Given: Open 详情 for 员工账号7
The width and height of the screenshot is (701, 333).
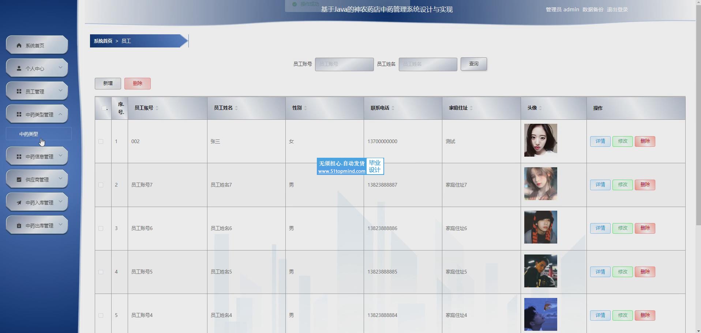Looking at the screenshot, I should 600,185.
